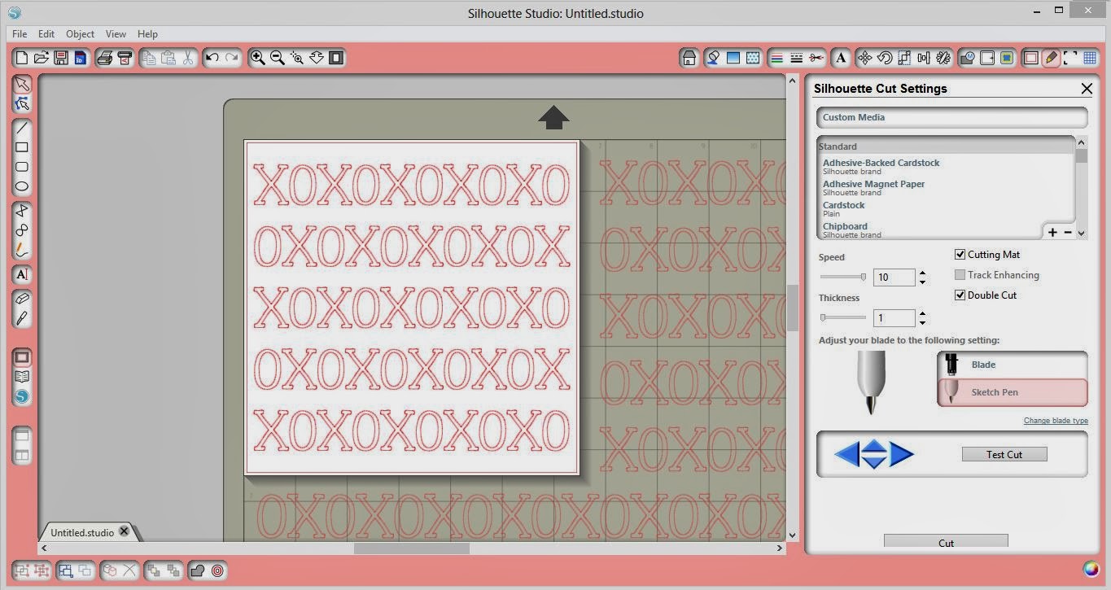This screenshot has height=590, width=1111.
Task: Remove media type with minus button
Action: tap(1068, 233)
